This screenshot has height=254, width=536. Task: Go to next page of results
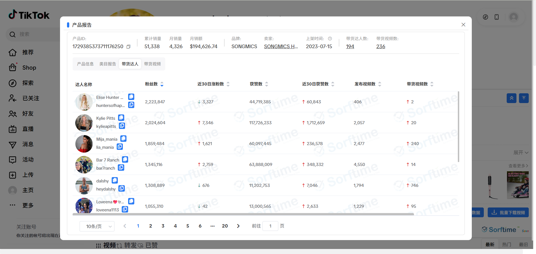click(x=238, y=226)
